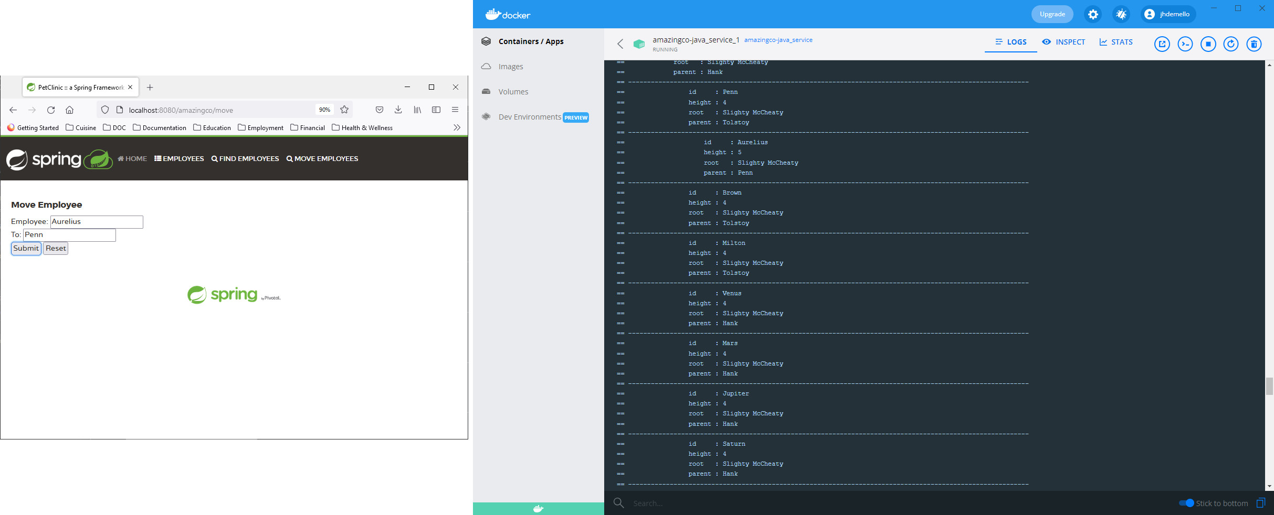Delete the container with the trash icon
Screen dimensions: 1274x515
(1254, 44)
